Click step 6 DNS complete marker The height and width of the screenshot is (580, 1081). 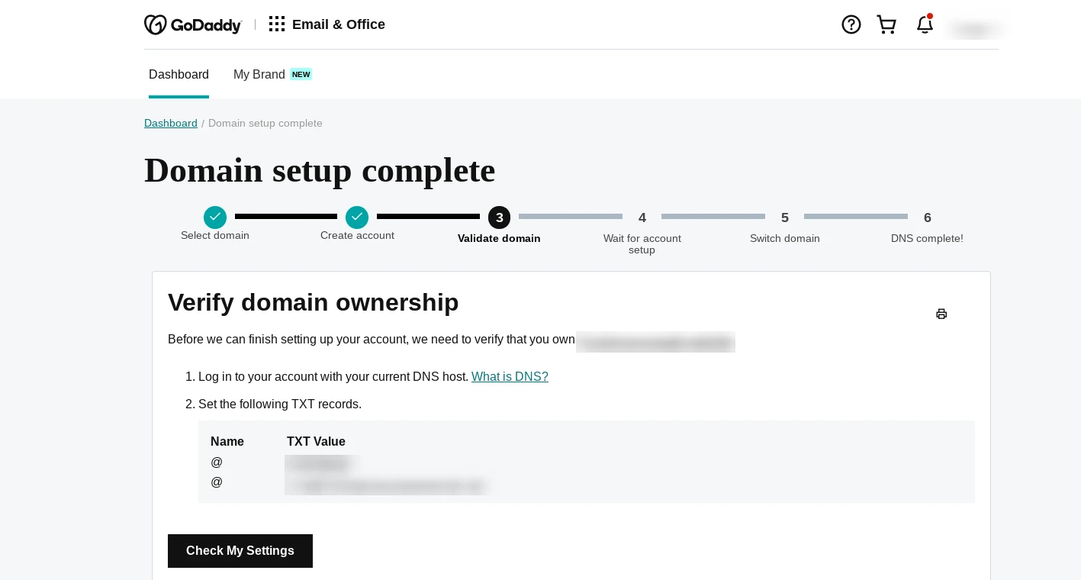[x=928, y=218]
